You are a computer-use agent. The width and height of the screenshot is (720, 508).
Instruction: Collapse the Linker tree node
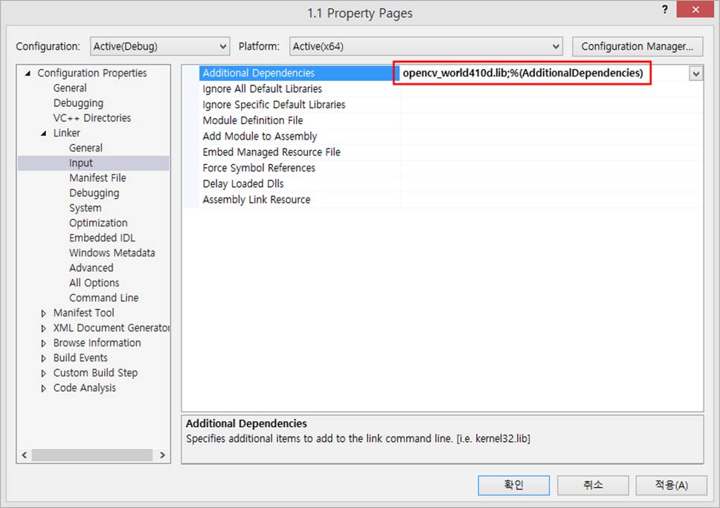(x=44, y=133)
